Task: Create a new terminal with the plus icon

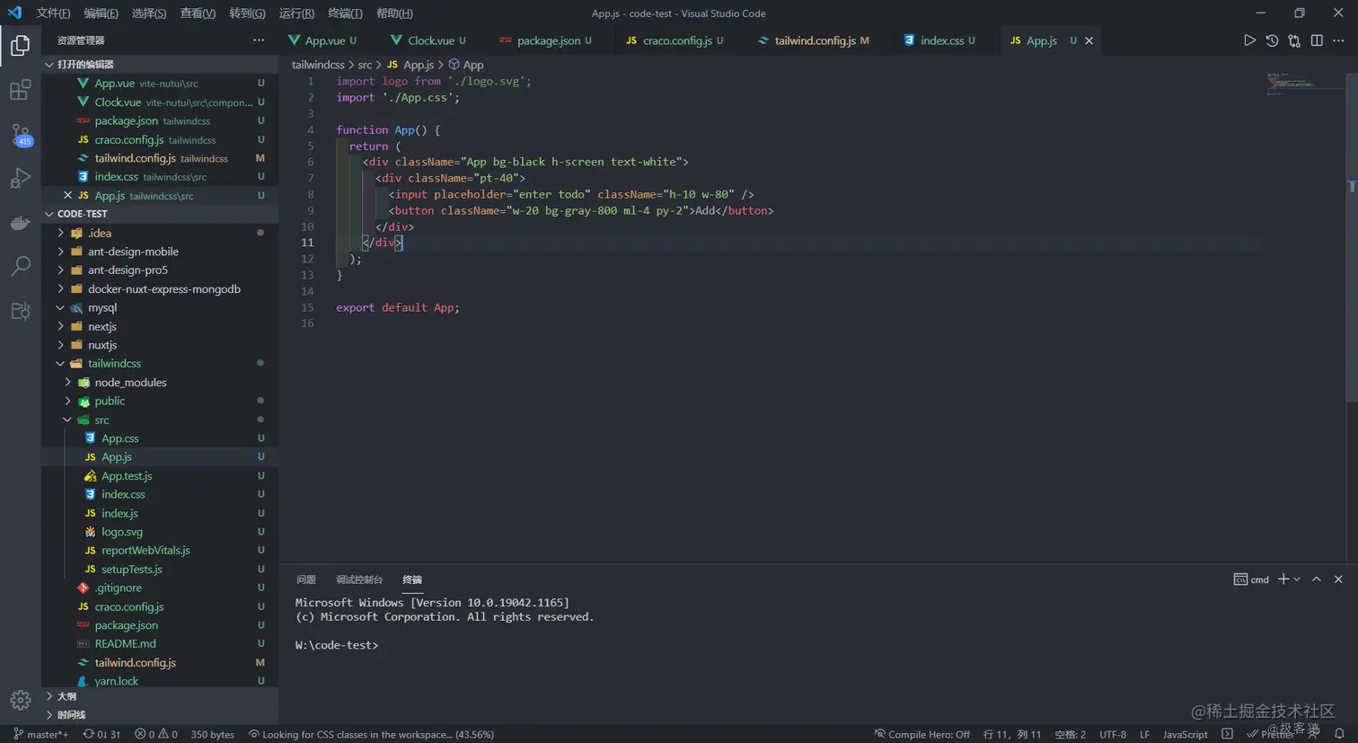Action: (x=1282, y=579)
